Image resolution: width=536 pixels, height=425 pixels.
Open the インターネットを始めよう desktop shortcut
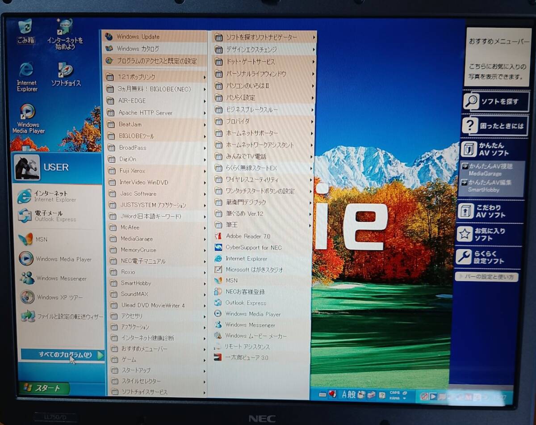65,34
